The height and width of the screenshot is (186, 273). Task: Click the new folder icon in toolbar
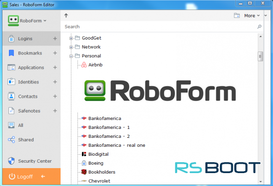(237, 15)
